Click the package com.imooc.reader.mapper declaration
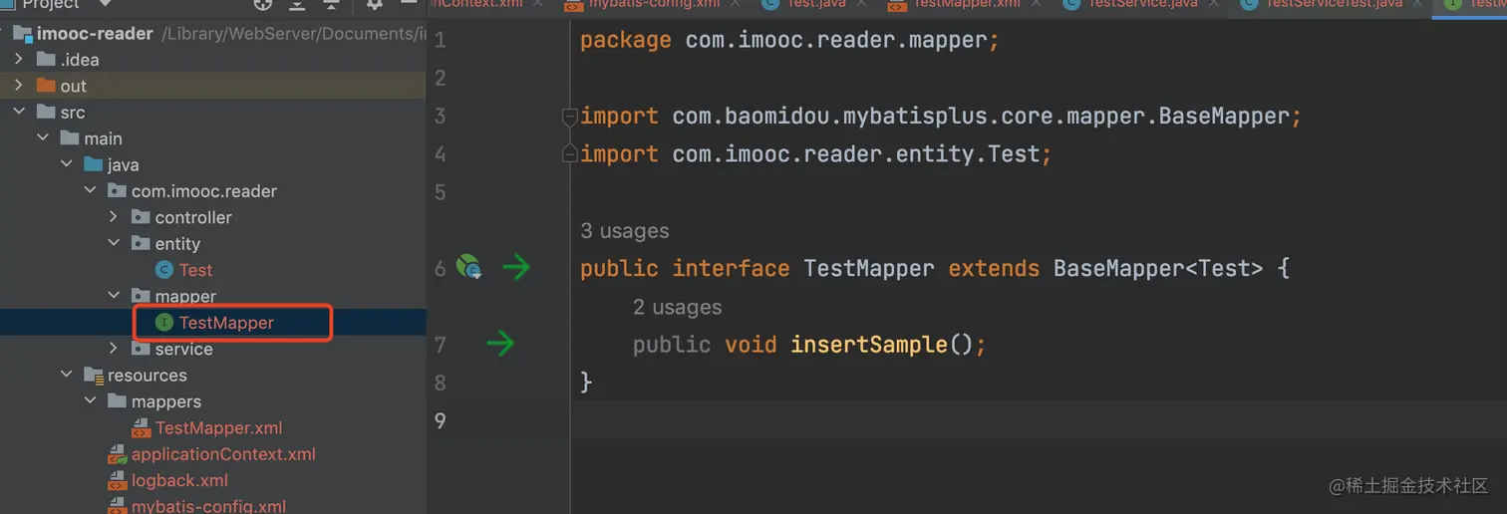 (x=789, y=41)
